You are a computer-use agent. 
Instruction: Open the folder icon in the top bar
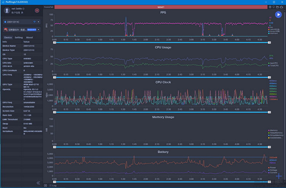[277, 7]
